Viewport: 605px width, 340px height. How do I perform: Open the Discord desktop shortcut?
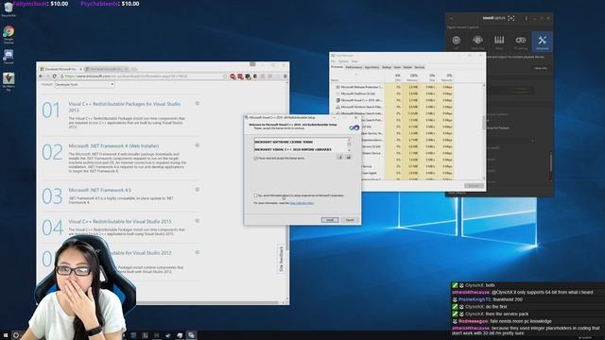[x=9, y=57]
